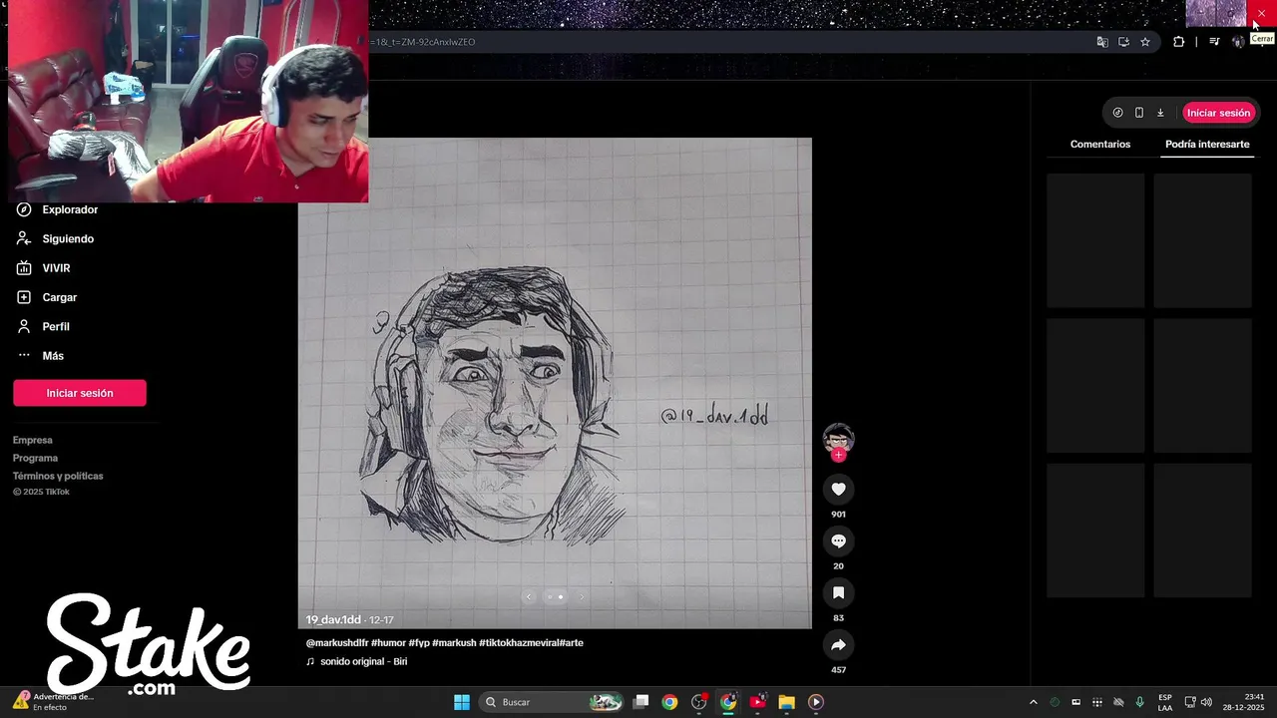This screenshot has width=1277, height=718.
Task: Open Términos y políticas footer link
Action: point(58,476)
